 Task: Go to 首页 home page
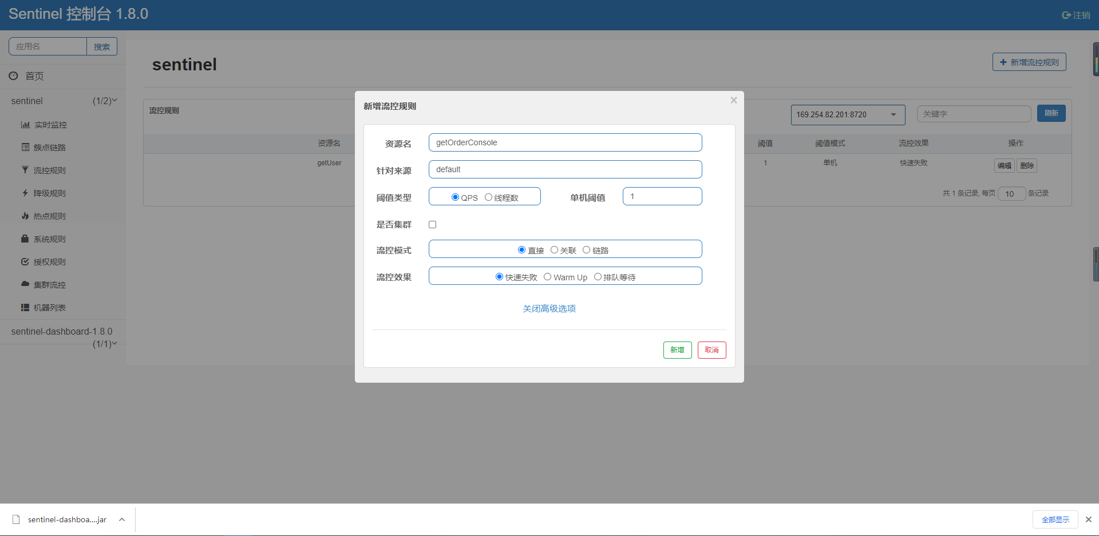click(34, 76)
